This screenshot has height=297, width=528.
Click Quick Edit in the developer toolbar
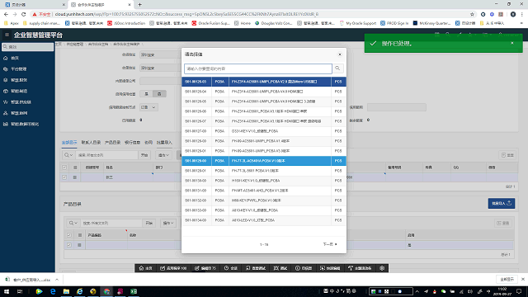330,268
